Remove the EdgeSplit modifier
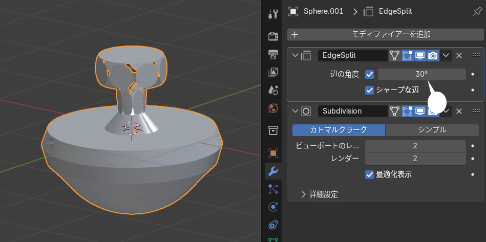This screenshot has width=486, height=242. click(x=459, y=56)
